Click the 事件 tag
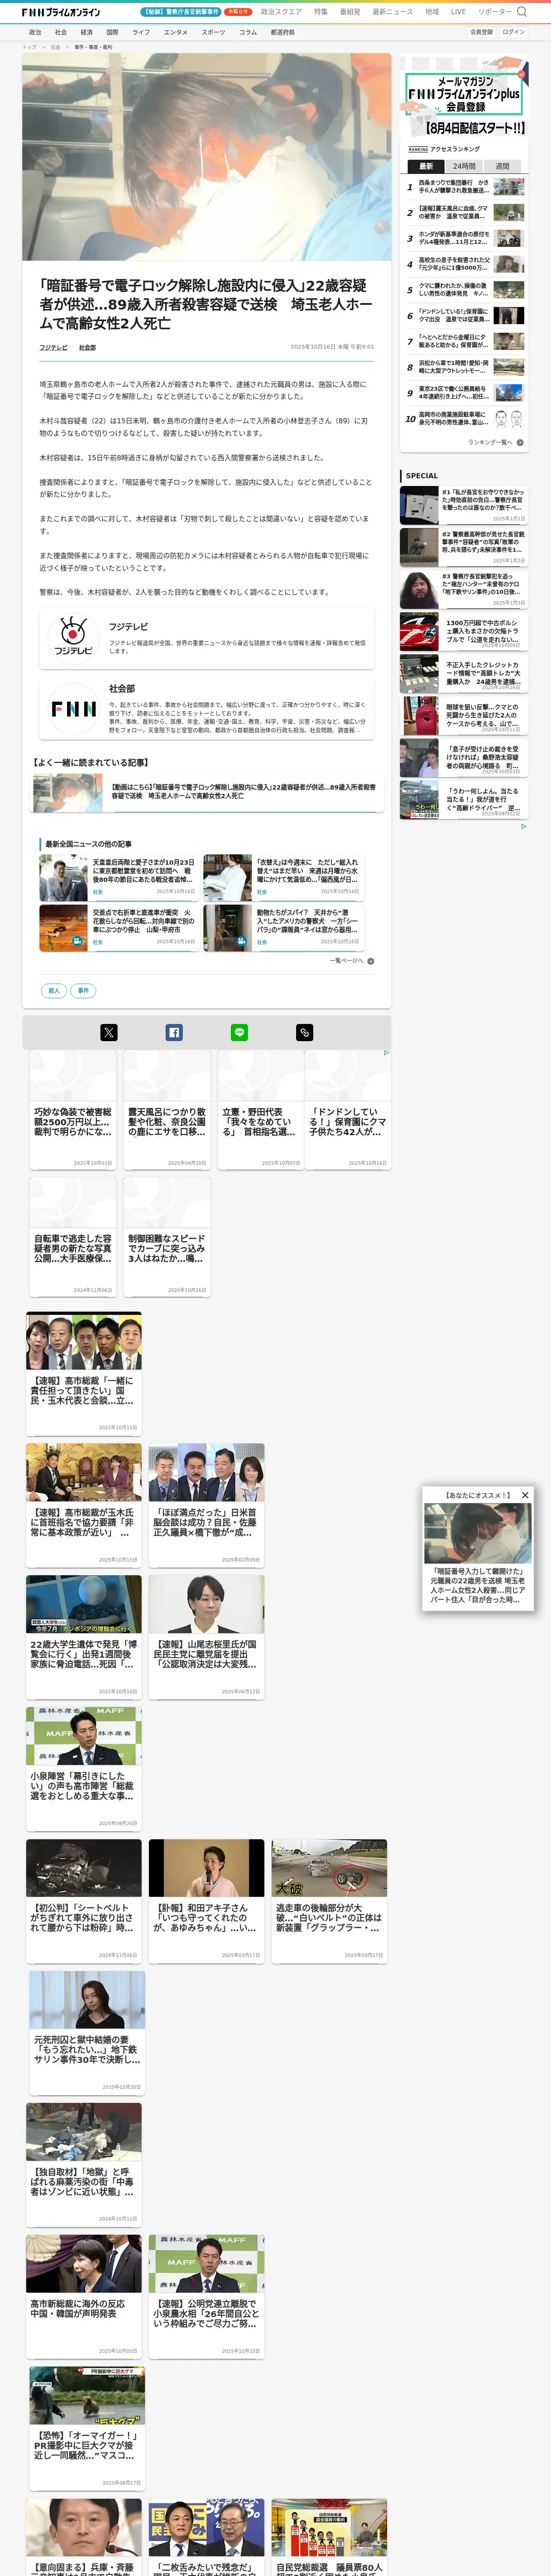The height and width of the screenshot is (2576, 551). [x=83, y=990]
